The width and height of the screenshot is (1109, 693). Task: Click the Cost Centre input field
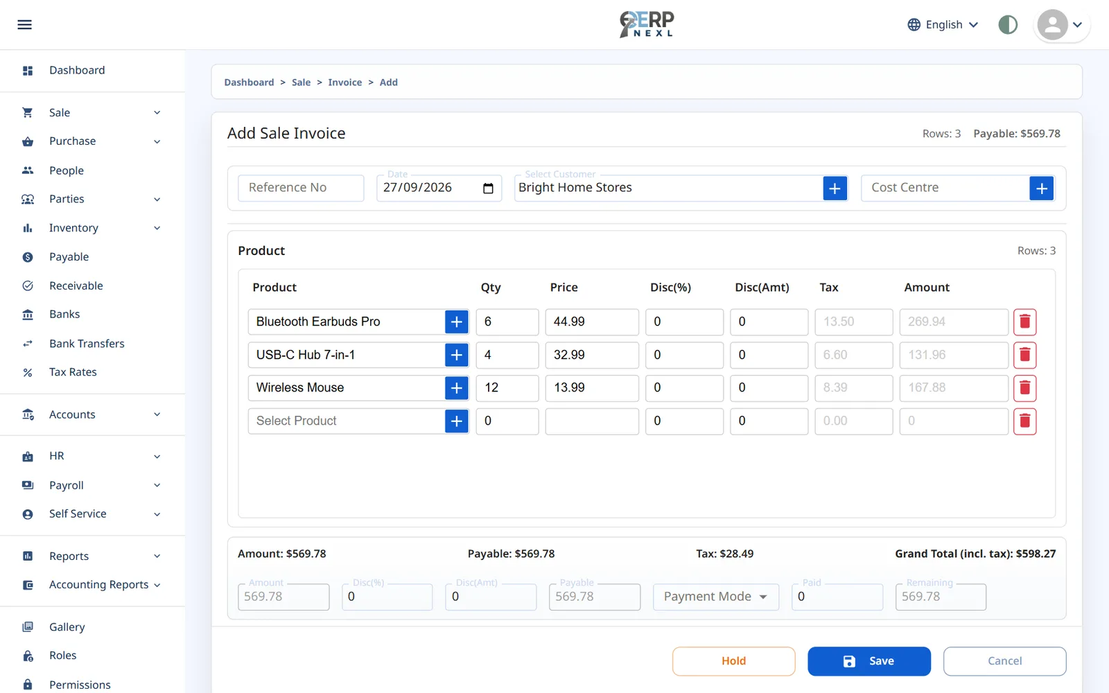pos(945,188)
